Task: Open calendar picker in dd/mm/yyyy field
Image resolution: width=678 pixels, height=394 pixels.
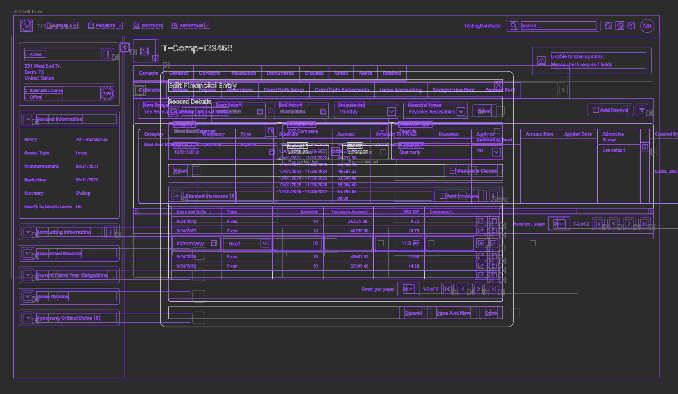Action: pos(213,243)
